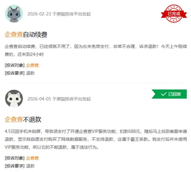Click the red 已完成 stamp badge
The width and height of the screenshot is (191, 172).
[x=174, y=14]
